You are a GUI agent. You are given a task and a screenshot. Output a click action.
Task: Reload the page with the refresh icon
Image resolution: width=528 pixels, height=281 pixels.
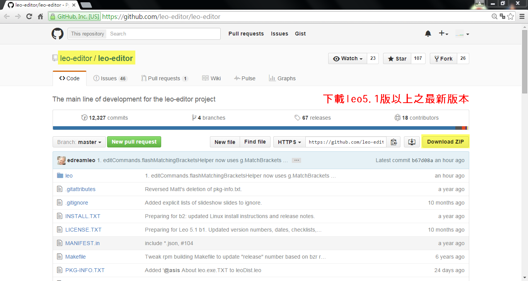click(x=29, y=16)
